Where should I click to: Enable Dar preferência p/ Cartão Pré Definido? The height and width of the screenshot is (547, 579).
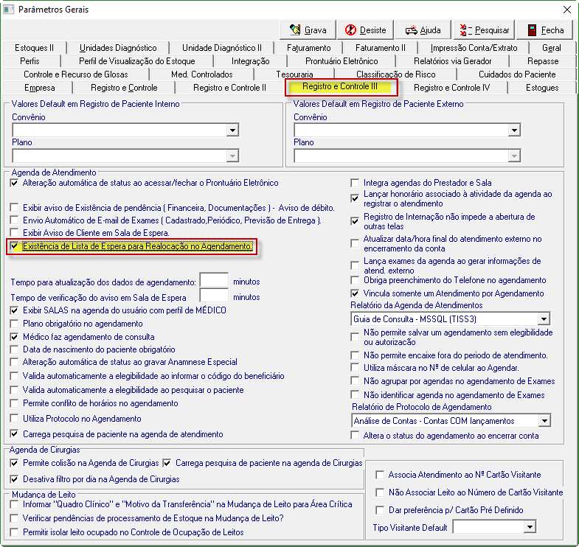380,510
